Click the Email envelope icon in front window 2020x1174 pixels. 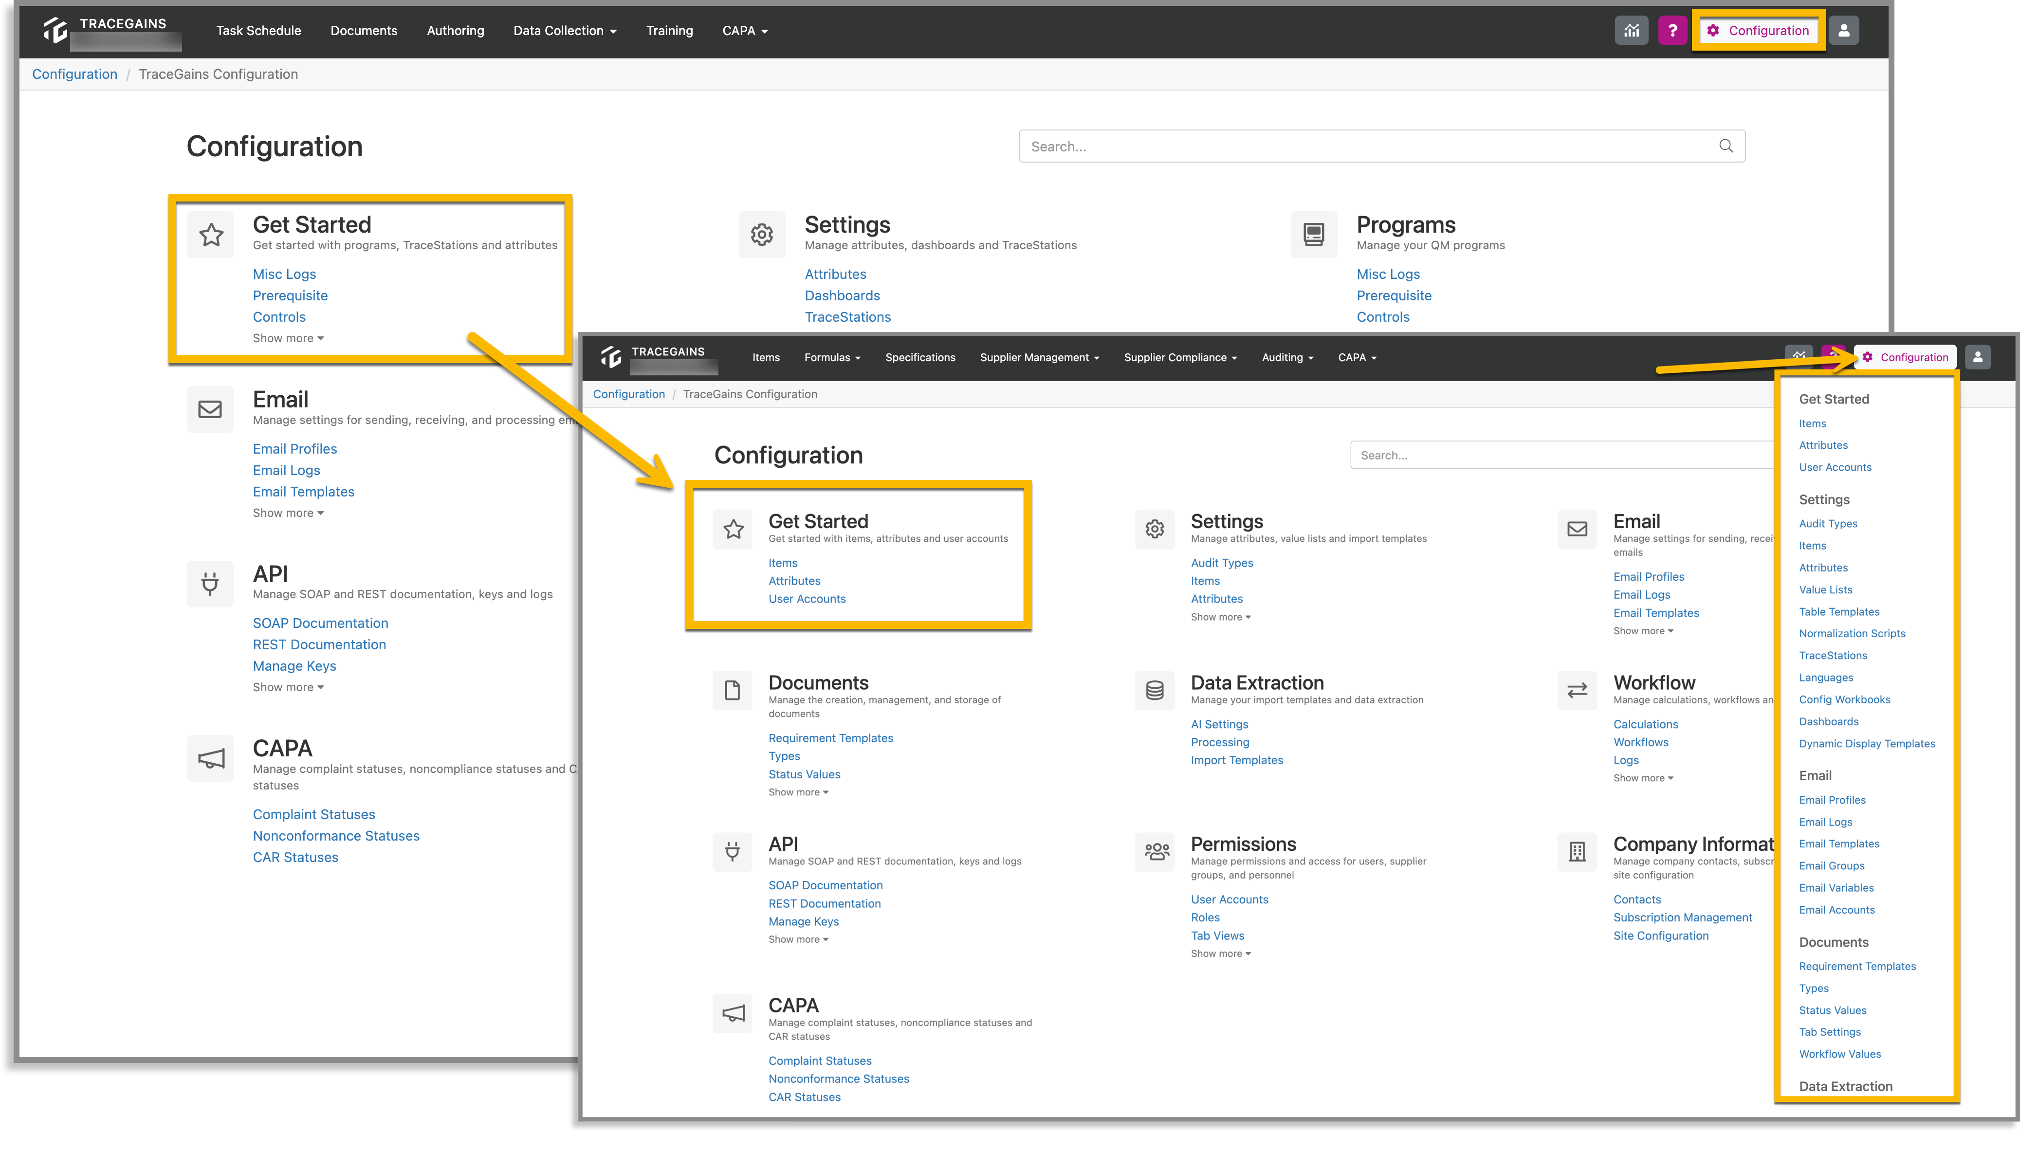click(1577, 529)
